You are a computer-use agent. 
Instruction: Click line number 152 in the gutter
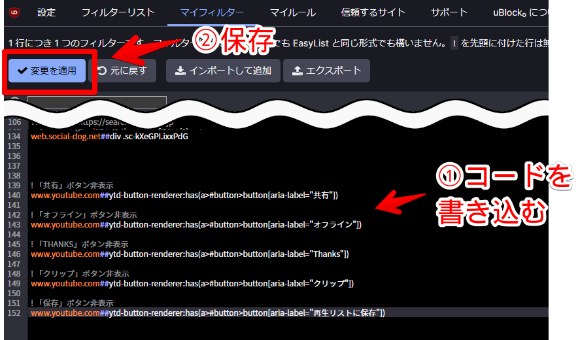click(x=14, y=313)
